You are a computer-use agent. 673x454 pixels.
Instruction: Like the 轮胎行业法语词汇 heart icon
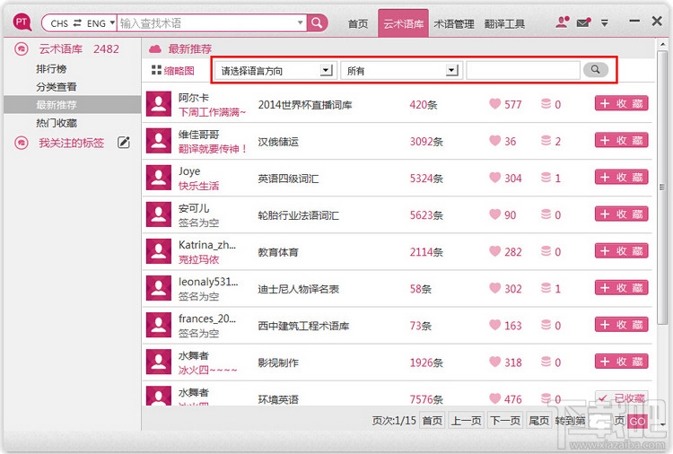(x=494, y=214)
